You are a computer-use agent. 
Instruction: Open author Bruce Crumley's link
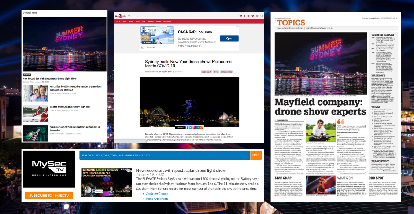[150, 71]
